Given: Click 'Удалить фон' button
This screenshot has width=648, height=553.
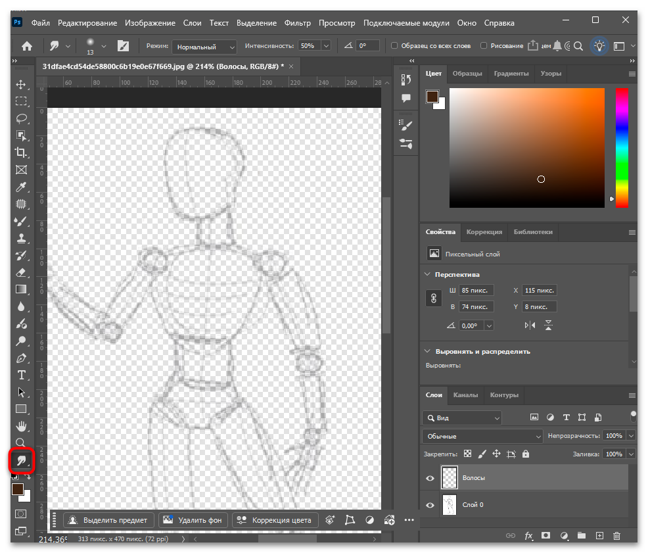Looking at the screenshot, I should (193, 520).
